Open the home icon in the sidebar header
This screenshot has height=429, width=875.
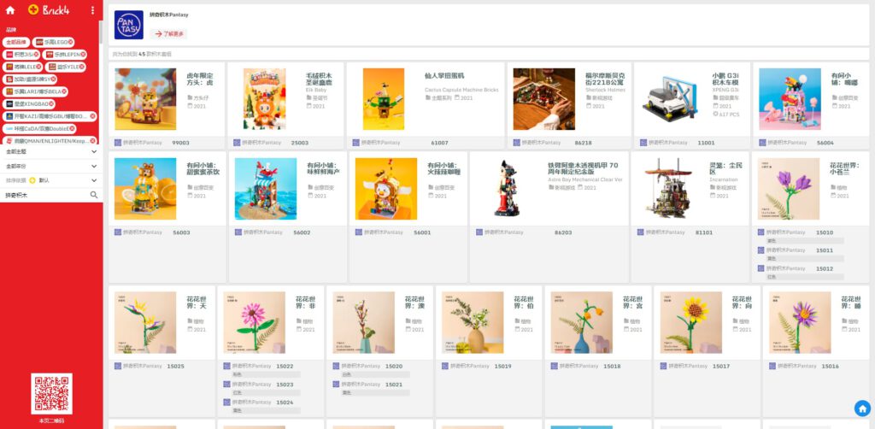click(10, 10)
